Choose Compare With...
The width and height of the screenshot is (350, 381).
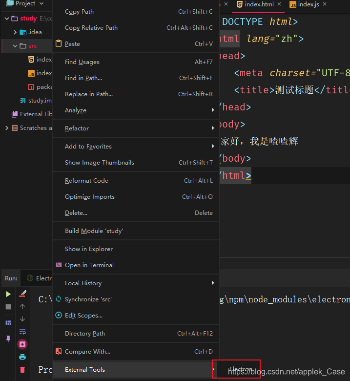(x=136, y=351)
